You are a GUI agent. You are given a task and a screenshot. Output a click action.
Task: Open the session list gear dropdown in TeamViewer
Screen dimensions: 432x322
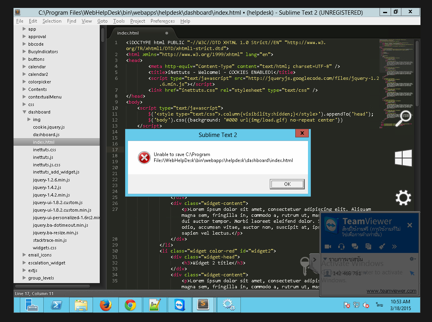[x=412, y=258]
